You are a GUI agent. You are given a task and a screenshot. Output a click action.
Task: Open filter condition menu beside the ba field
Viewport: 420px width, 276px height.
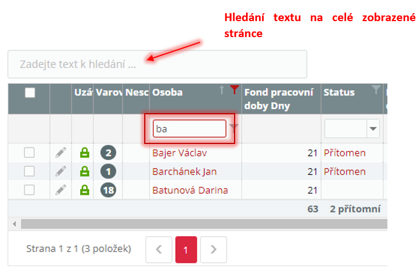coord(234,128)
